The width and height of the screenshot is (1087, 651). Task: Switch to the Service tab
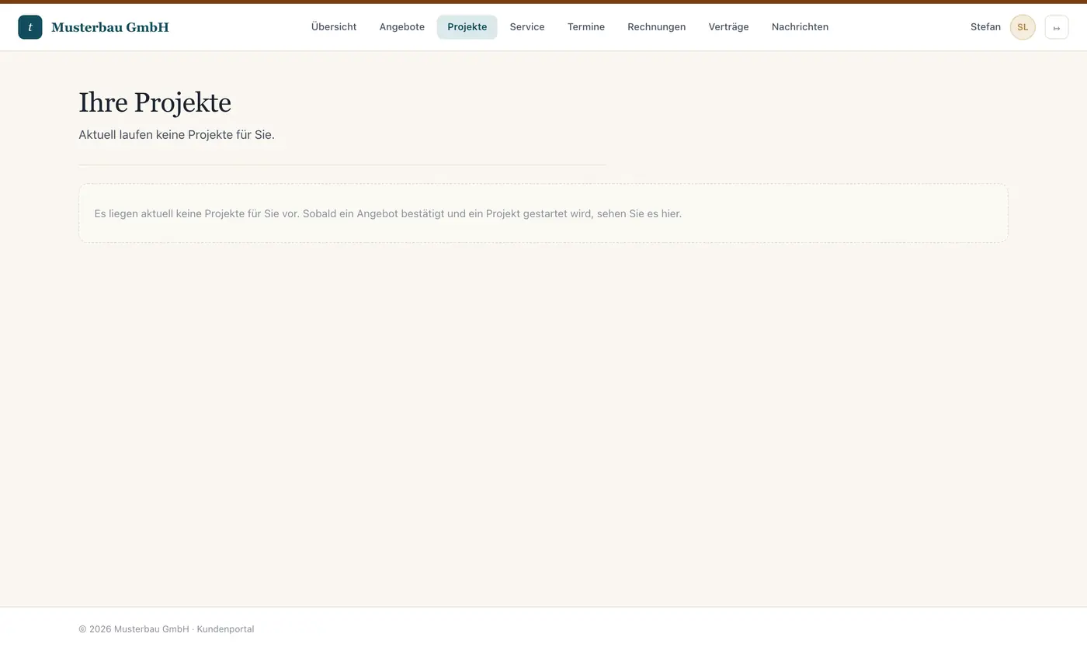coord(527,27)
